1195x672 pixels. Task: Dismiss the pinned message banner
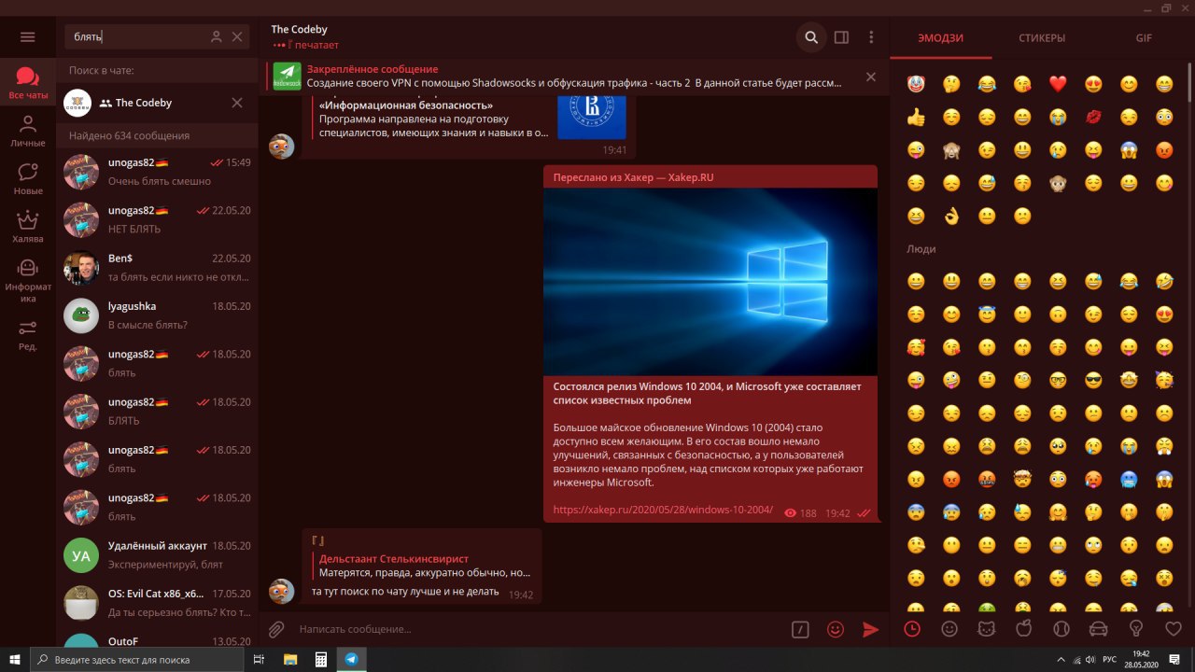pos(871,77)
